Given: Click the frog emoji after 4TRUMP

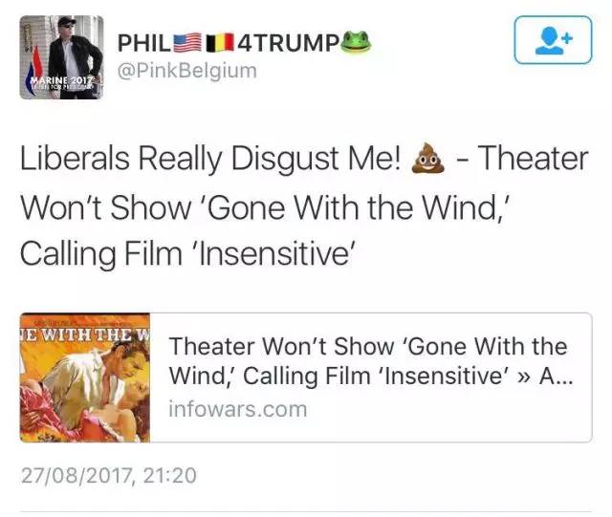Looking at the screenshot, I should (356, 42).
